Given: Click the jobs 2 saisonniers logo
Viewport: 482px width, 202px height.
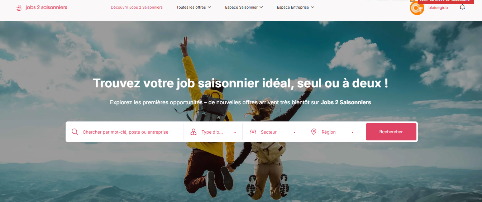Looking at the screenshot, I should [42, 8].
